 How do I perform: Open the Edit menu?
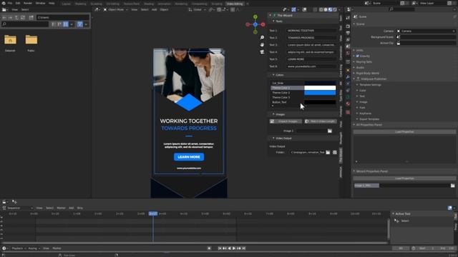click(18, 3)
